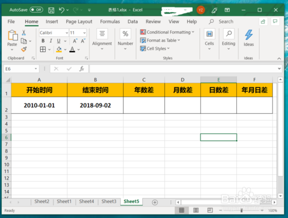
Task: Click the Cut scissors icon
Action: point(24,33)
